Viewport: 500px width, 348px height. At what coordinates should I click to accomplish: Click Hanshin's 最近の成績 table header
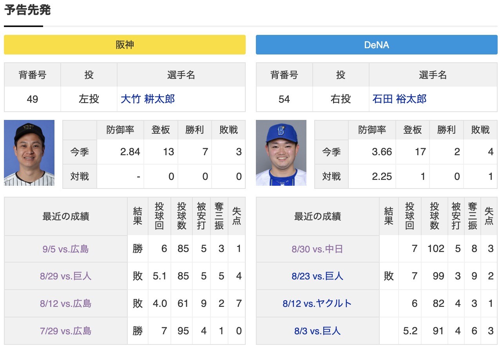point(66,216)
